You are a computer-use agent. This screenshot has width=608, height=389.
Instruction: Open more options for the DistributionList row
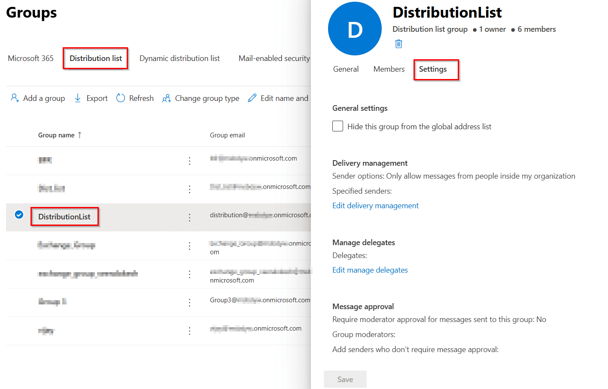point(189,218)
